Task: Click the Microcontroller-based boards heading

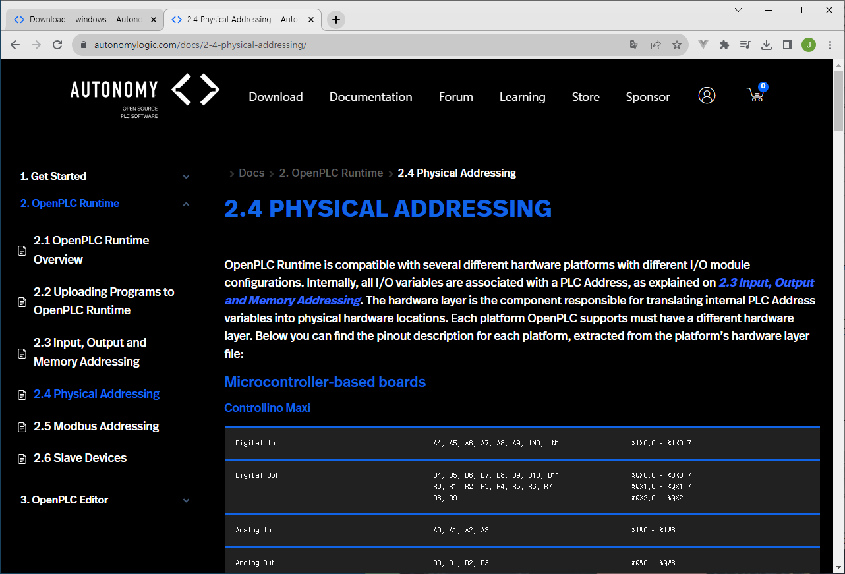Action: (x=325, y=382)
